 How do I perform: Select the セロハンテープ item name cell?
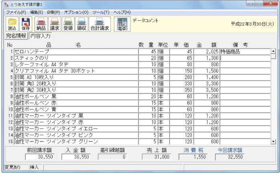[75, 52]
